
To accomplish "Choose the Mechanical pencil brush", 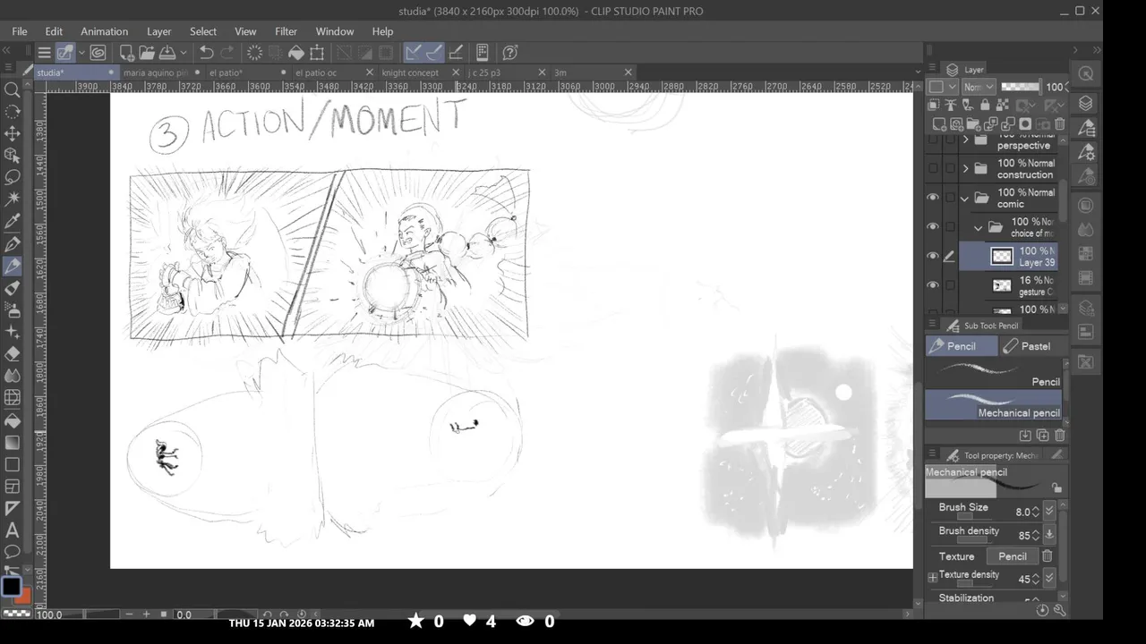I will pos(994,405).
